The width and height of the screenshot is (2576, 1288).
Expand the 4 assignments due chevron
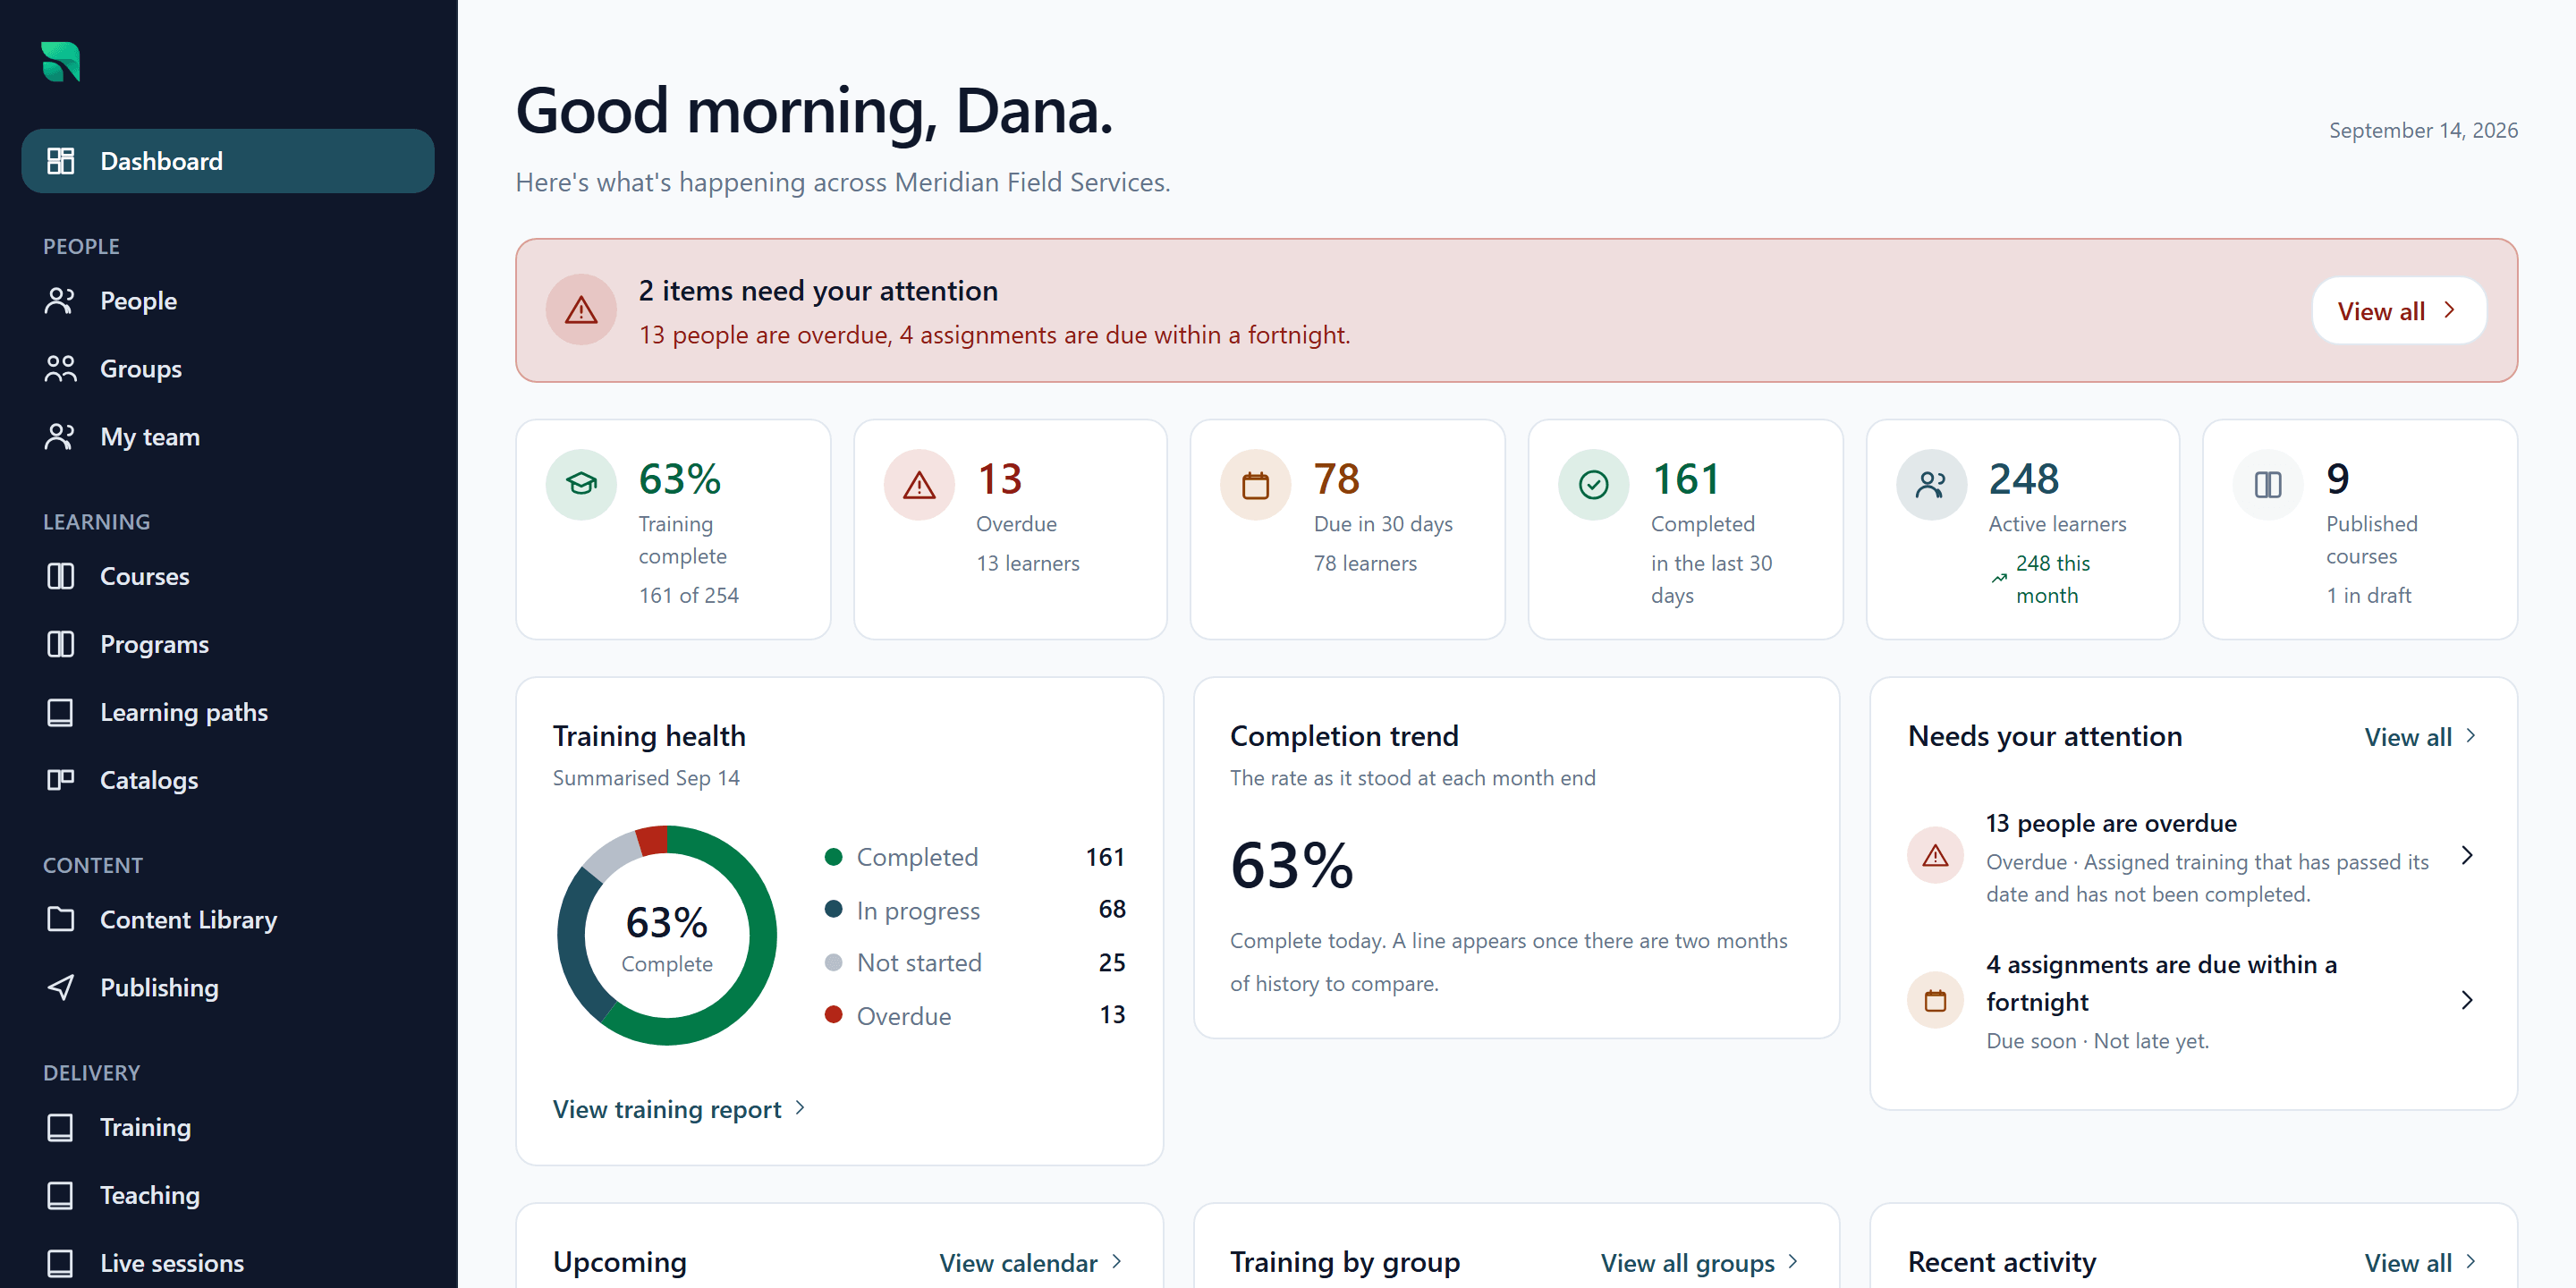(2467, 1001)
